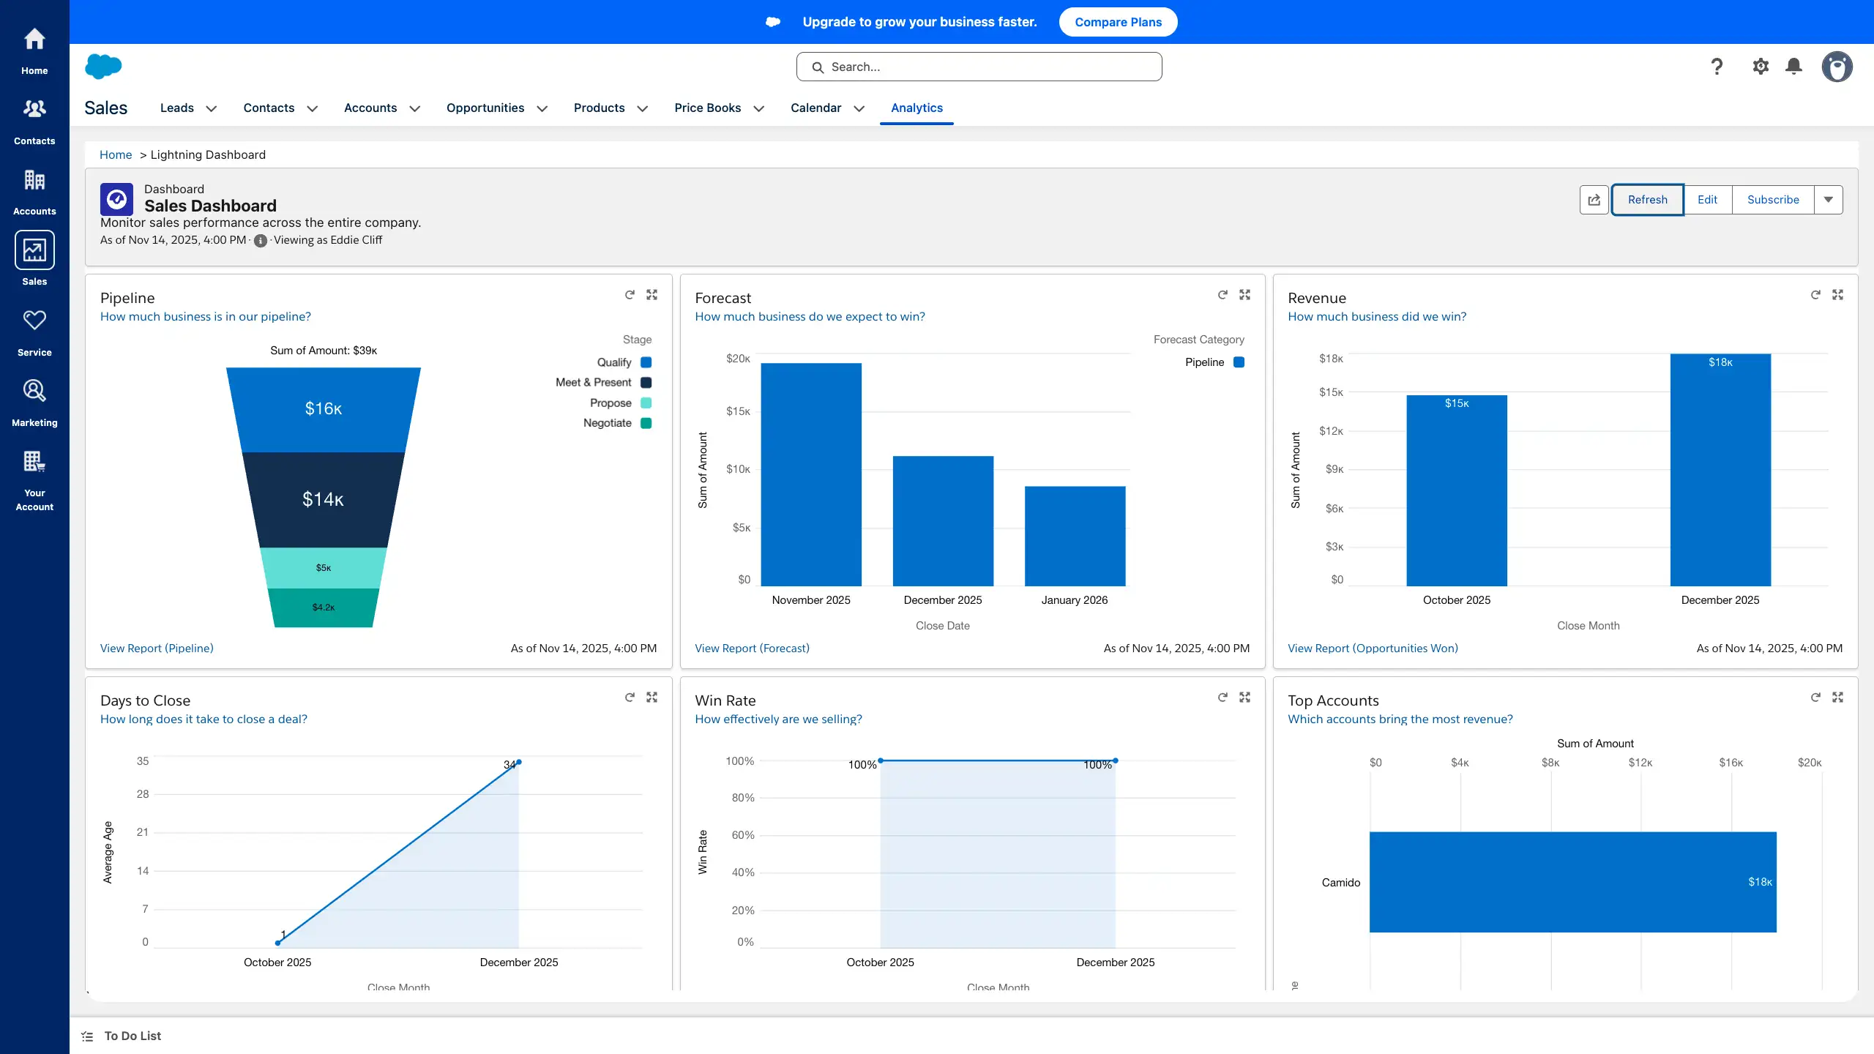
Task: Switch to the Analytics tab
Action: tap(917, 108)
